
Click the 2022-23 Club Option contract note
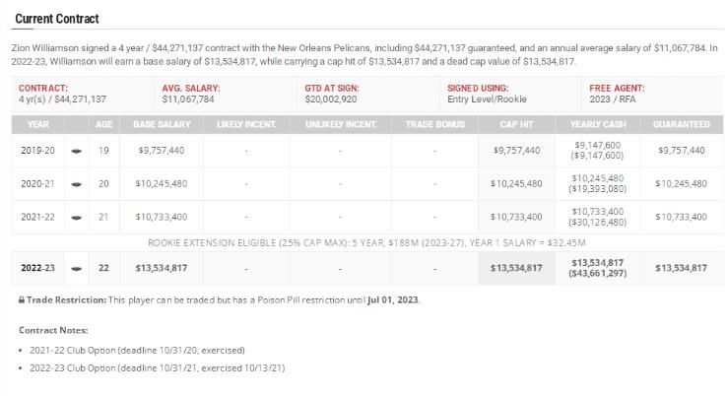click(158, 368)
